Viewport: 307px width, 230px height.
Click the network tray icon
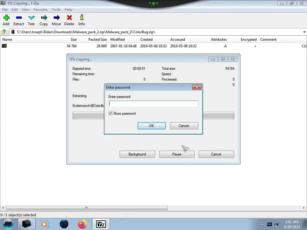point(270,225)
